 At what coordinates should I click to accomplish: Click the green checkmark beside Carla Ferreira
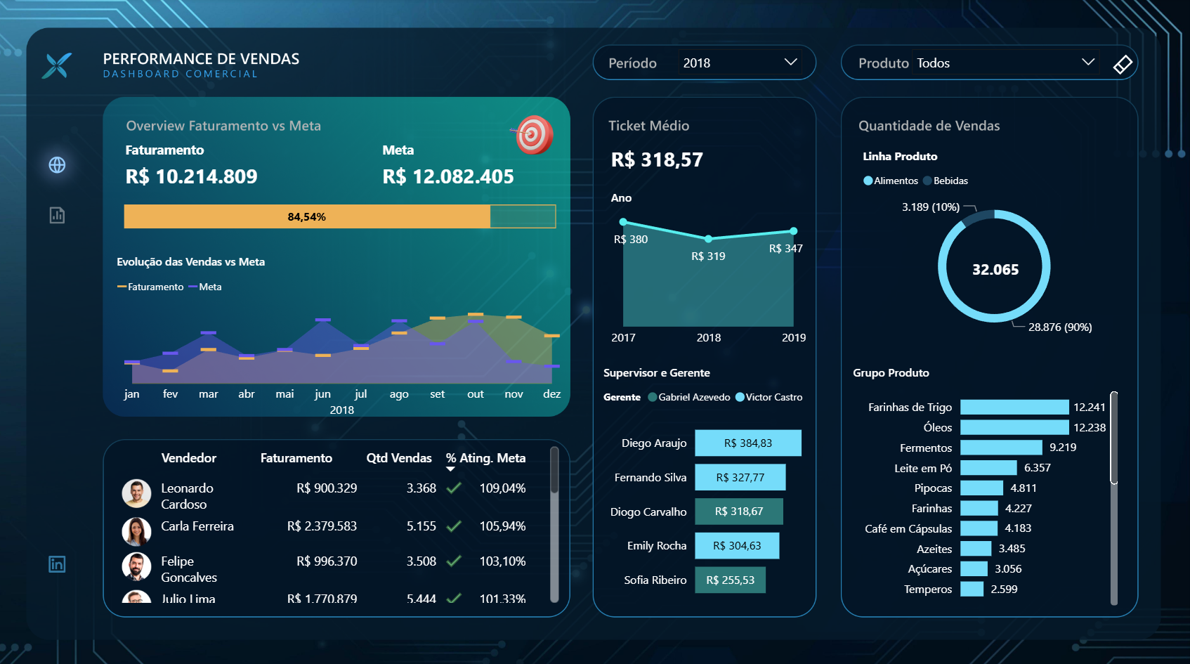pos(453,526)
